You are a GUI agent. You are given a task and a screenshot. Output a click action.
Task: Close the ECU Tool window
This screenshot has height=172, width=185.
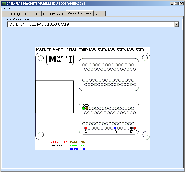click(x=181, y=4)
